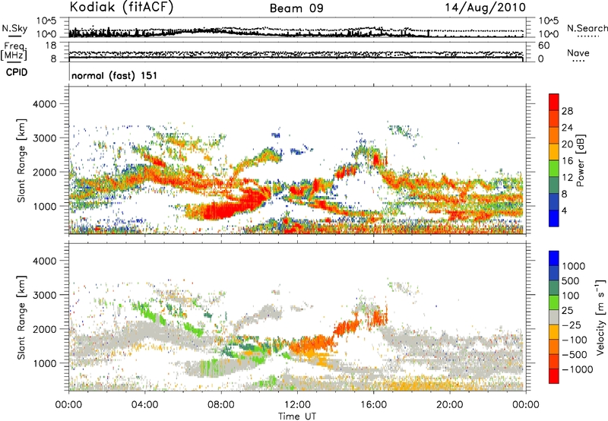The width and height of the screenshot is (608, 421).
Task: Click the 'Velocity [m s⁻¹]' color bar title
Action: pos(600,317)
